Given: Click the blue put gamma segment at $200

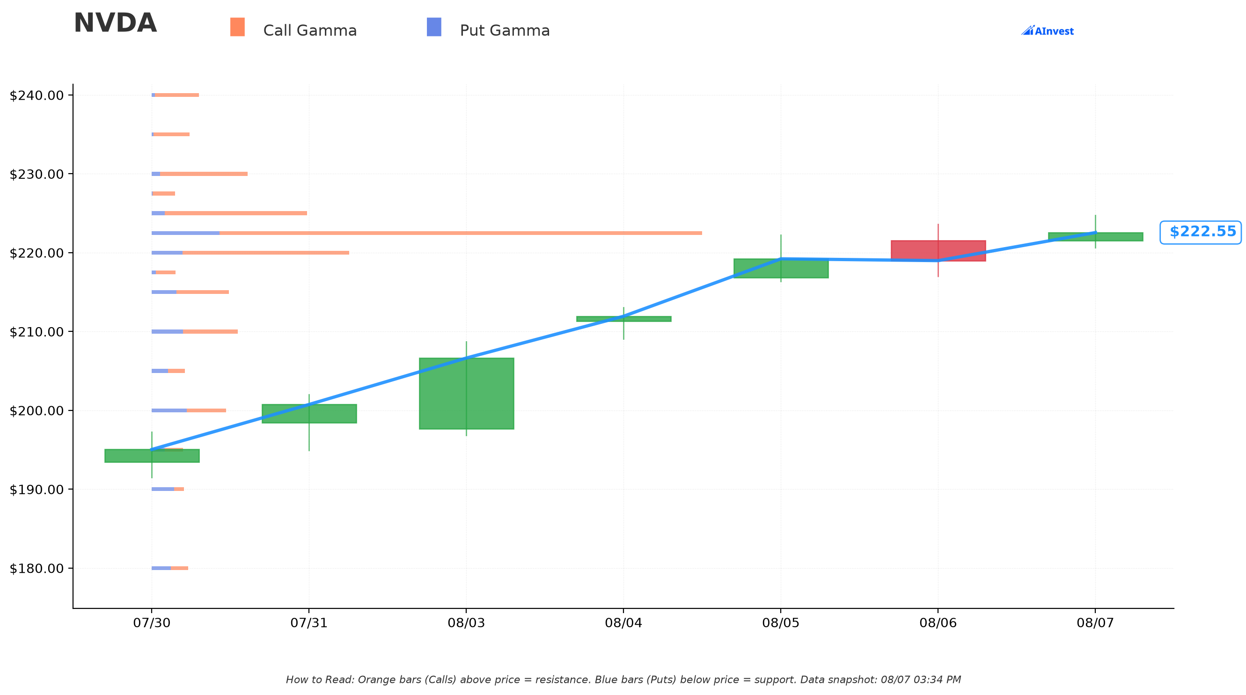Looking at the screenshot, I should (169, 410).
